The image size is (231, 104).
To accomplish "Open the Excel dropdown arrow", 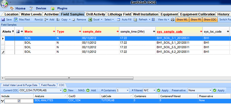I will pos(102,19).
